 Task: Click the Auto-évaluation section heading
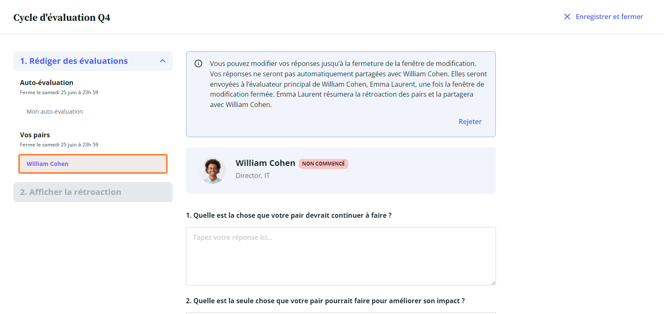pyautogui.click(x=46, y=83)
